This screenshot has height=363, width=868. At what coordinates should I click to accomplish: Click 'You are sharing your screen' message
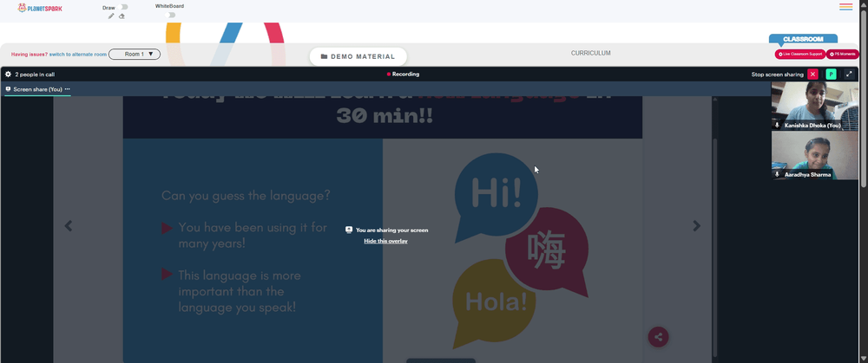point(392,230)
